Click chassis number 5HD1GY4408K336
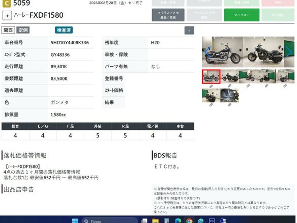The height and width of the screenshot is (223, 297). [70, 43]
